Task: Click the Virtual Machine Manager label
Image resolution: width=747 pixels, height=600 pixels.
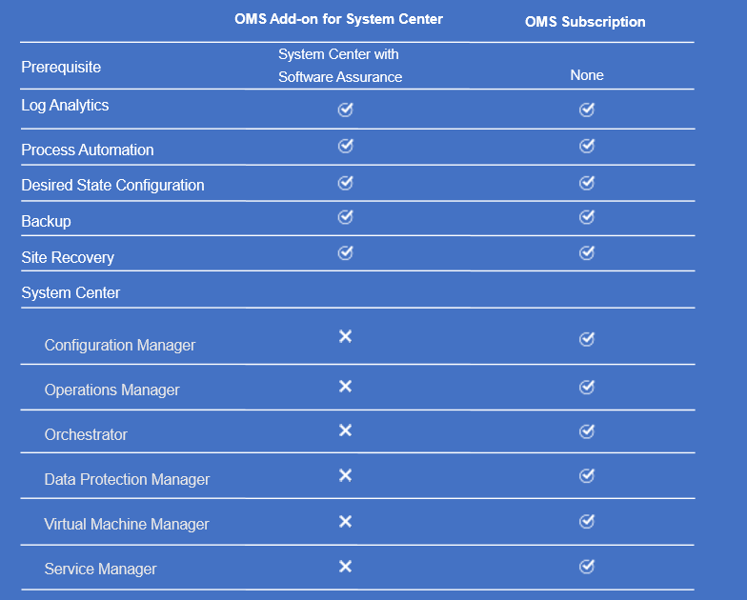Action: pyautogui.click(x=126, y=524)
